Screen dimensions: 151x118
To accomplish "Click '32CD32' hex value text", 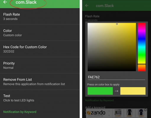I will tap(9, 51).
